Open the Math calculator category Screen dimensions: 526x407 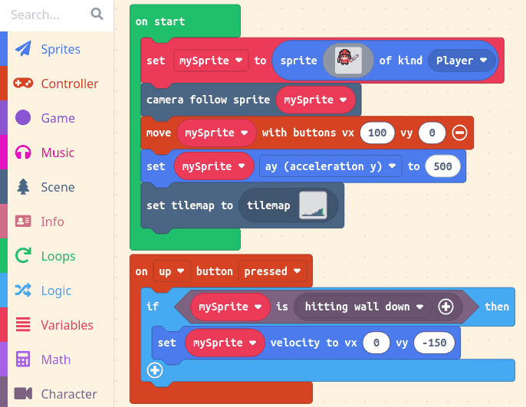tap(55, 359)
